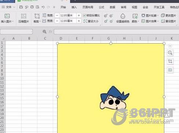This screenshot has width=179, height=133.
Task: Click the Insert Picture icon
Action: [7, 16]
